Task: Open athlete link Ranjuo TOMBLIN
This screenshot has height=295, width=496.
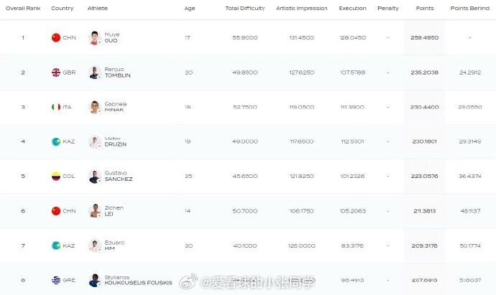Action: tap(117, 72)
